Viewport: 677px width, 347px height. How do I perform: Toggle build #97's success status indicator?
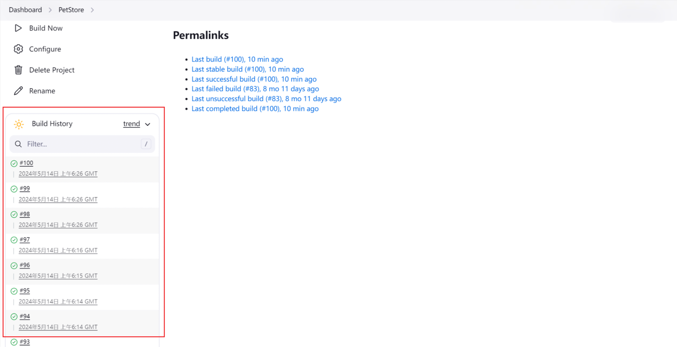[14, 239]
